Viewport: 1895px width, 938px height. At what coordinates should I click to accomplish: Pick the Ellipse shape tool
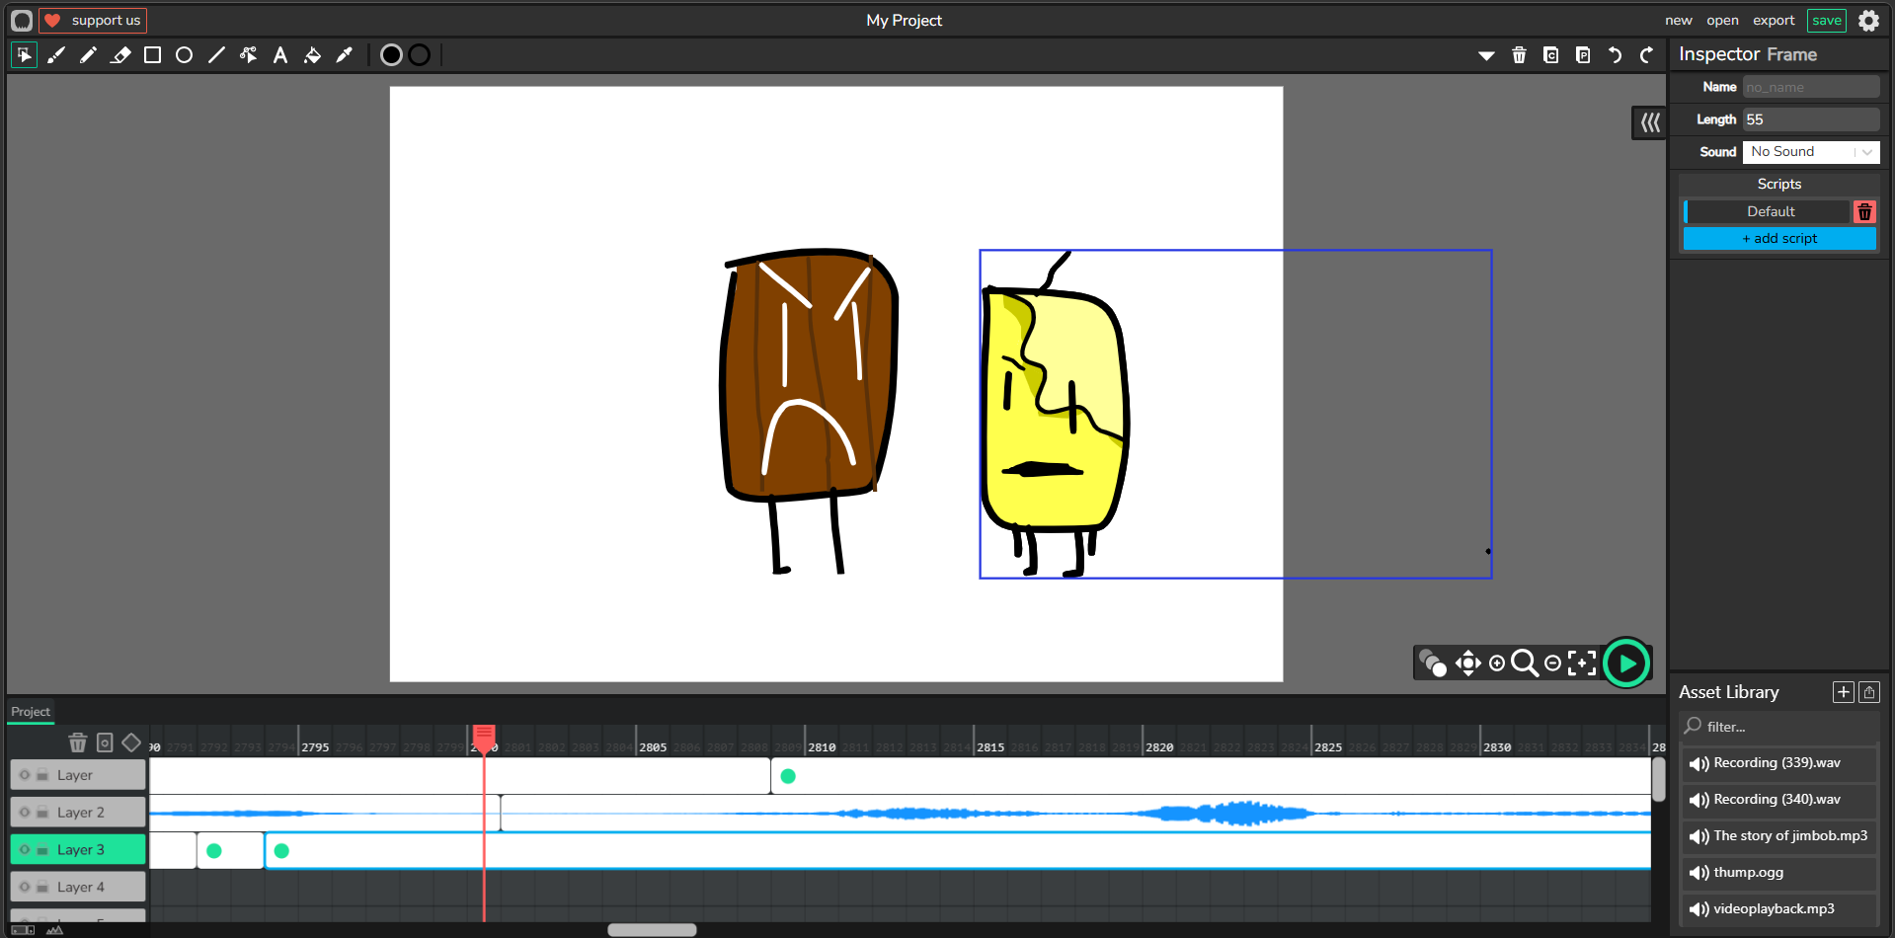click(x=184, y=55)
